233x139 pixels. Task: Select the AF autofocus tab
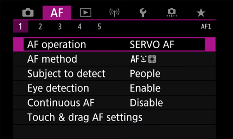57,13
